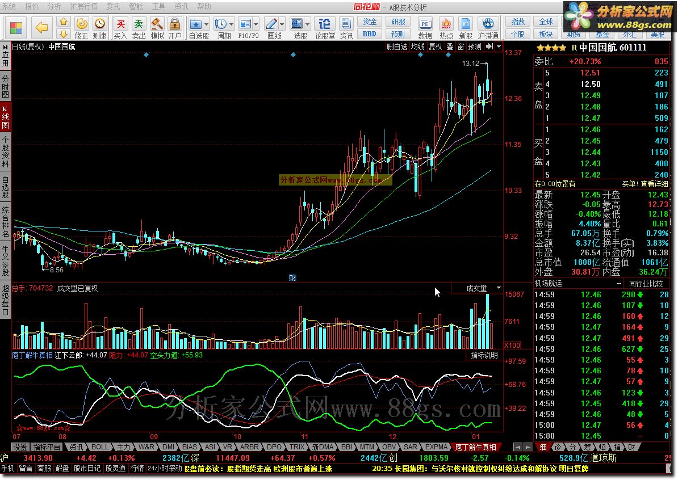Toggle 复权 price adjustment in chart header

point(436,47)
